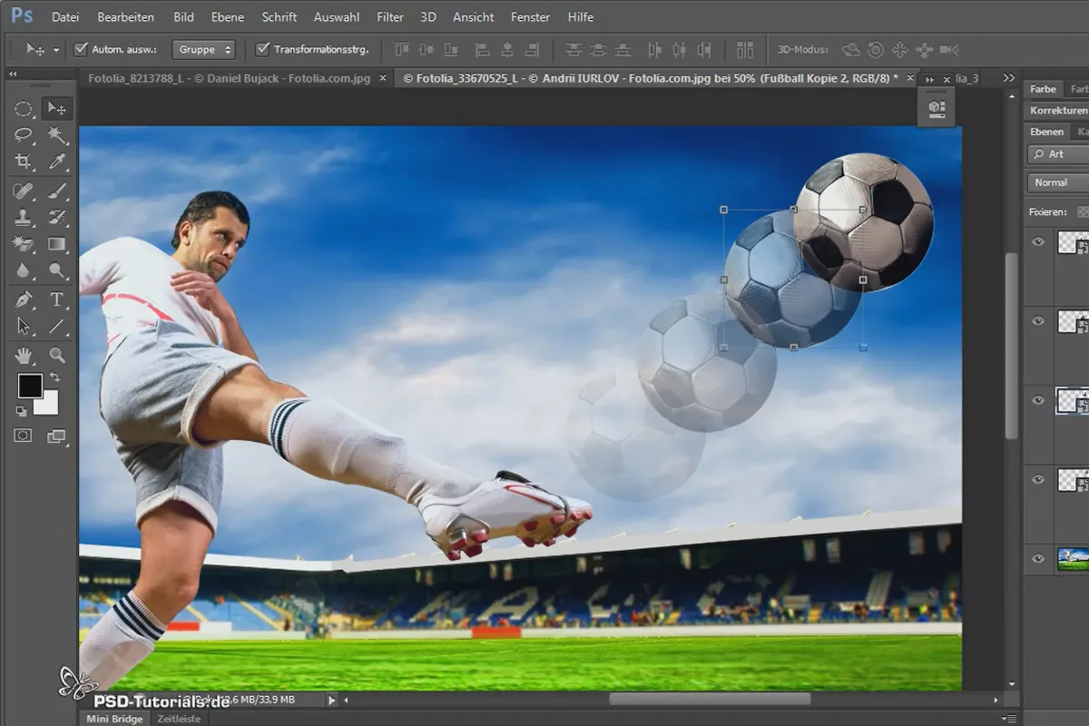Toggle the Autom. ausw. checkbox
The width and height of the screenshot is (1089, 726).
coord(81,49)
